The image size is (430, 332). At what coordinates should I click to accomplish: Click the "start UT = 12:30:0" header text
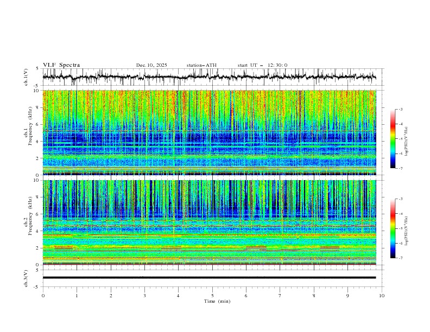click(x=262, y=65)
